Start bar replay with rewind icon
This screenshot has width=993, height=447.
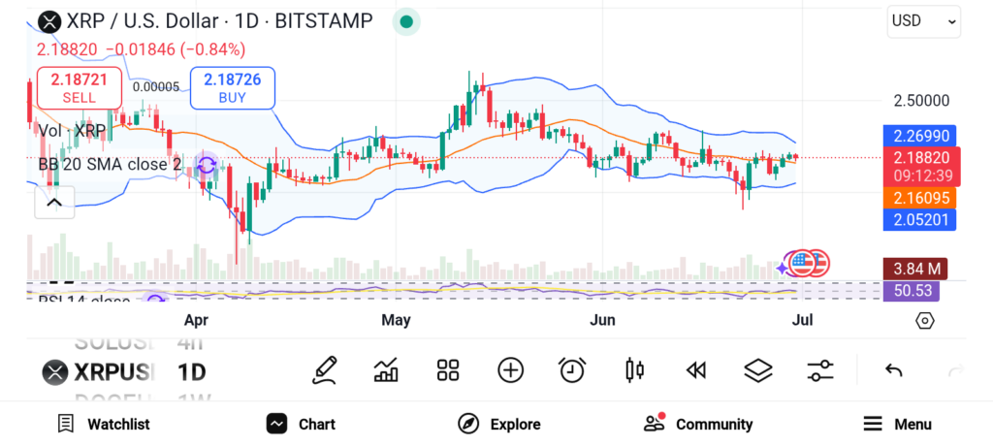click(x=694, y=369)
